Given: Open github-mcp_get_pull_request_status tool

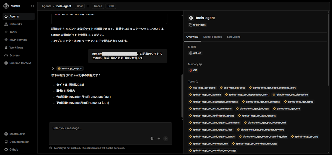Looking at the screenshot, I should (212, 137).
